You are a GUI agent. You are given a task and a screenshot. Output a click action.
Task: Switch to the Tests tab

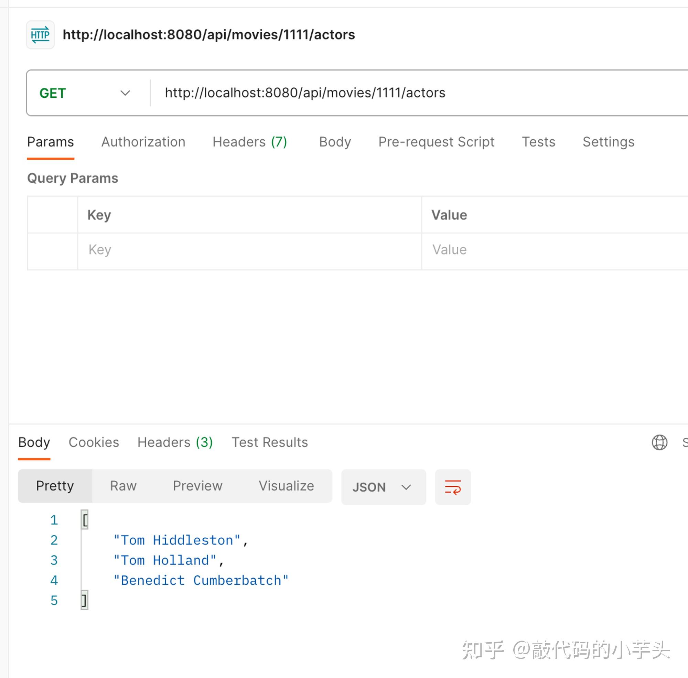[538, 142]
